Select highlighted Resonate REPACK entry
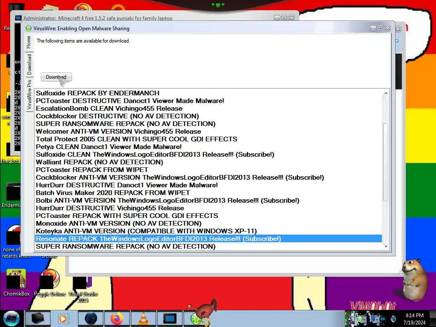Viewport: 436px width, 327px height. [x=209, y=239]
